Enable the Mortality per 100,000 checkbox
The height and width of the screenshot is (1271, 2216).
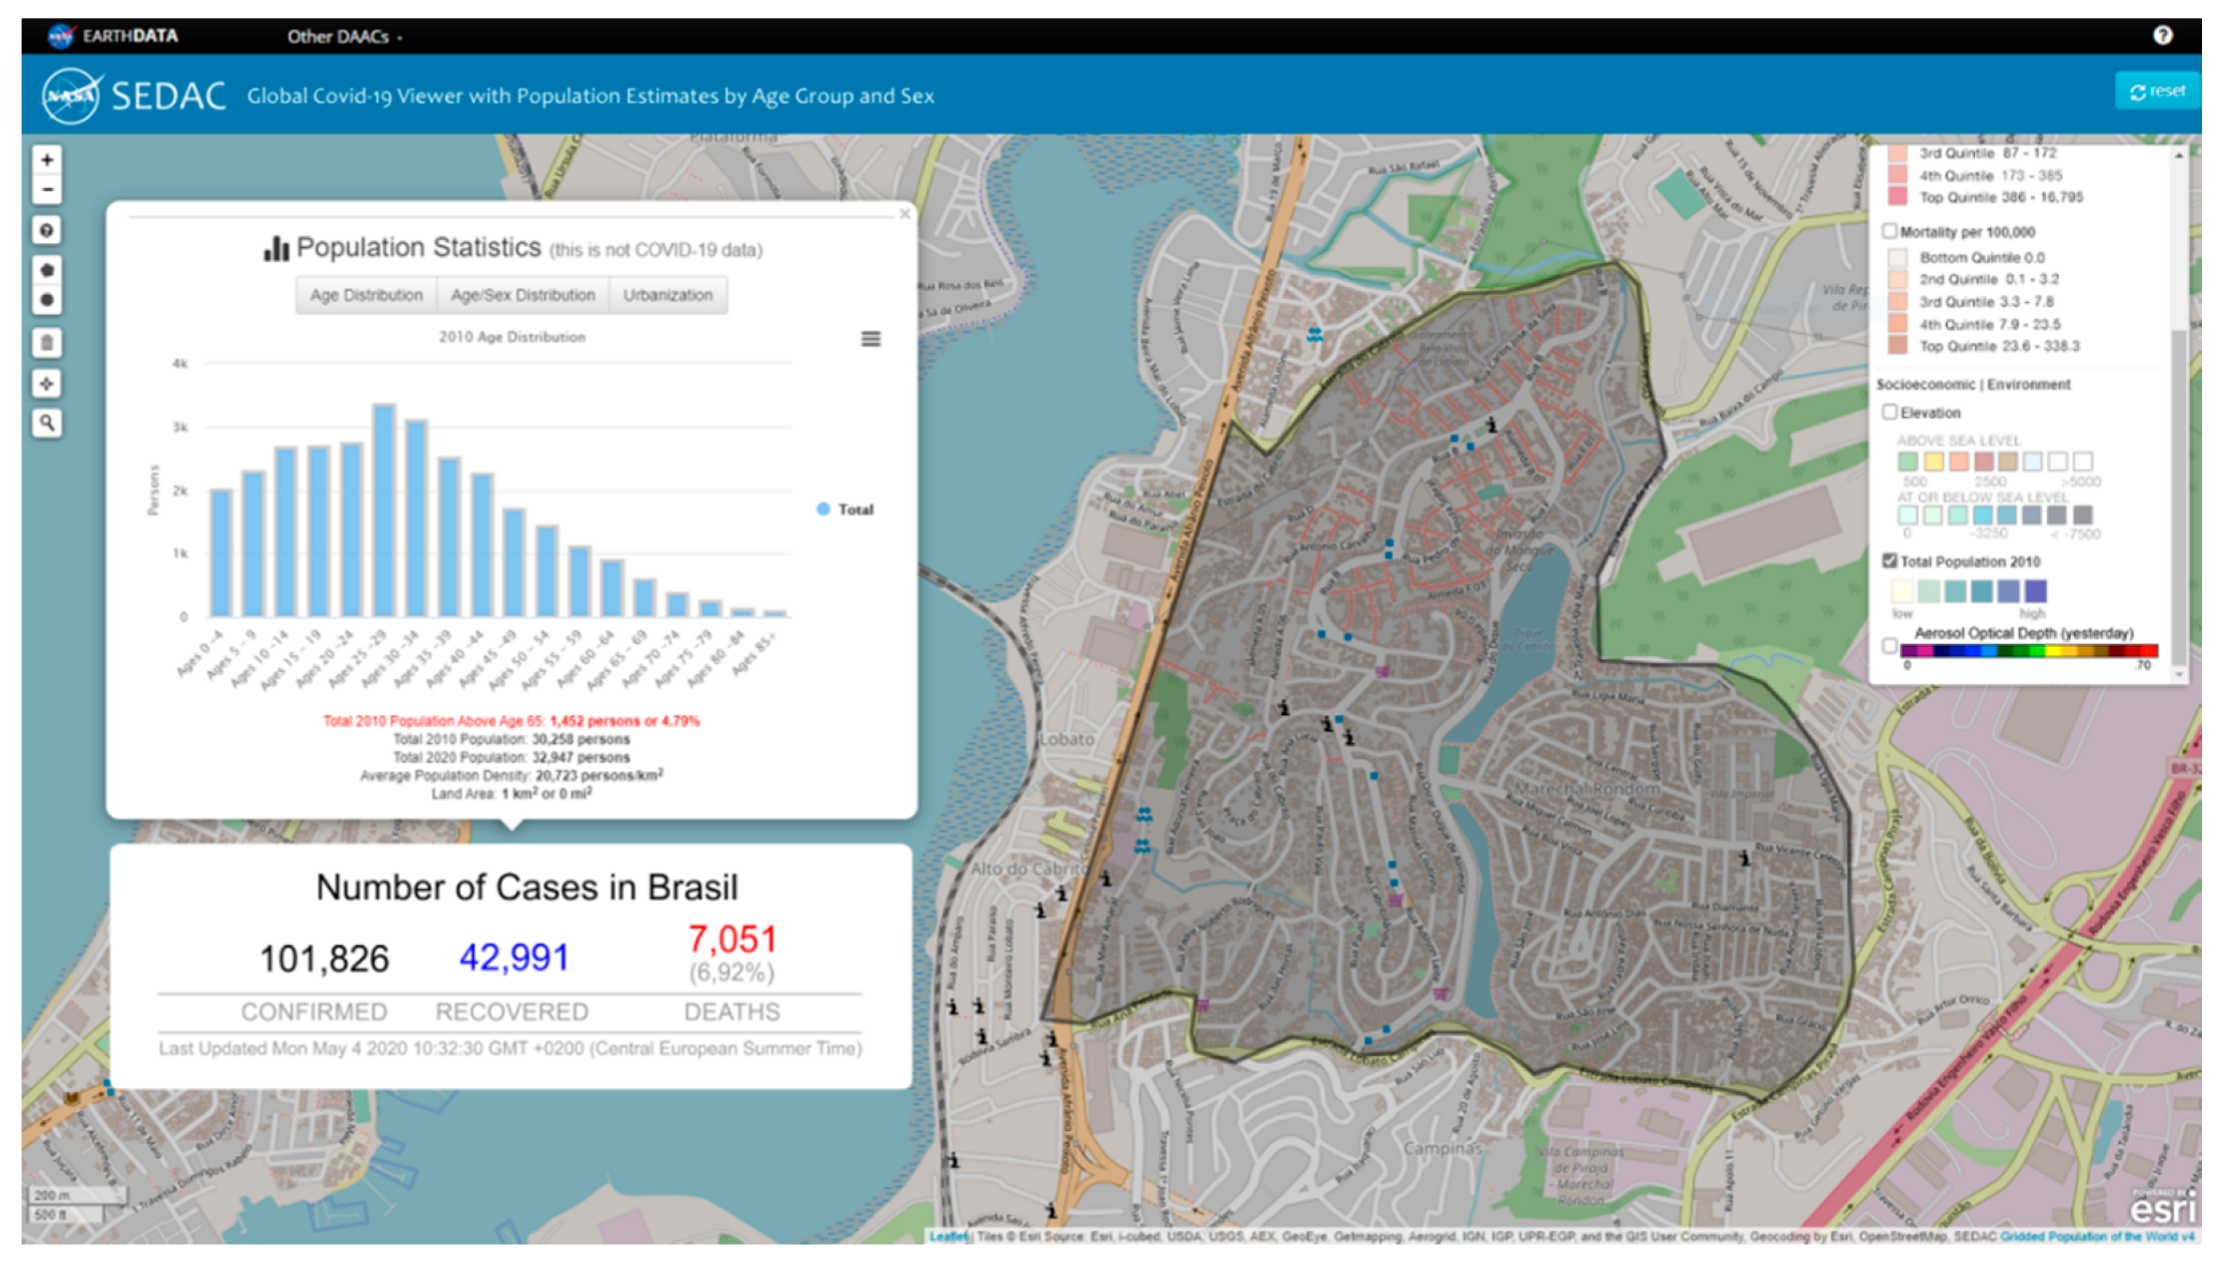pyautogui.click(x=1889, y=232)
